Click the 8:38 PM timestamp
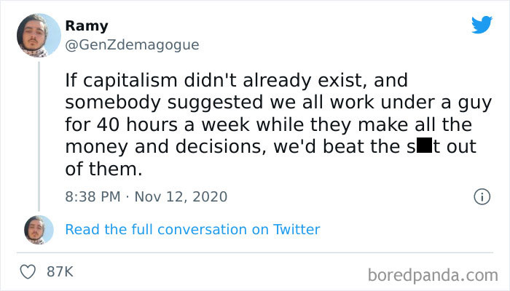This screenshot has height=291, width=510. point(93,196)
